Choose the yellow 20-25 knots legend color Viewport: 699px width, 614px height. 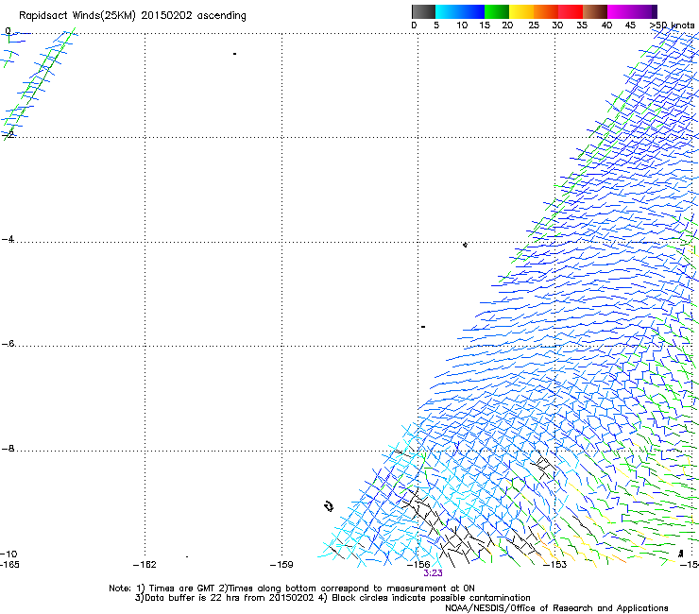click(521, 11)
